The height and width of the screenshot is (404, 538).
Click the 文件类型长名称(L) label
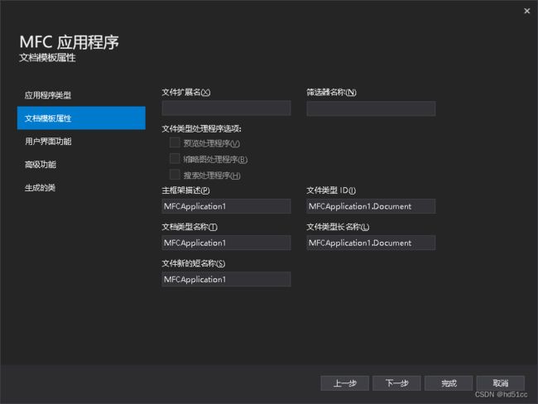click(x=338, y=227)
